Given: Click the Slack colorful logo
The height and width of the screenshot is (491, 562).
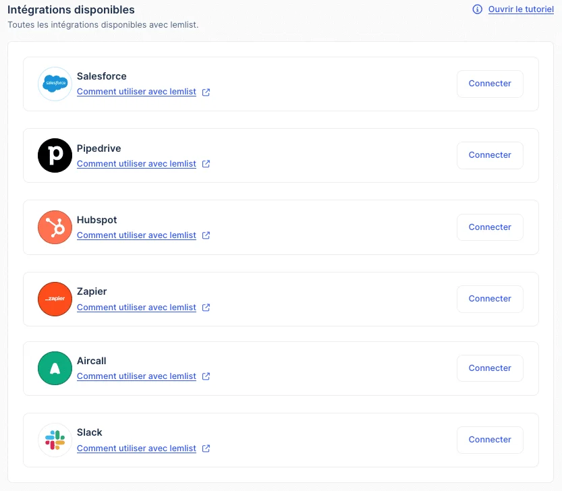Looking at the screenshot, I should pyautogui.click(x=55, y=440).
